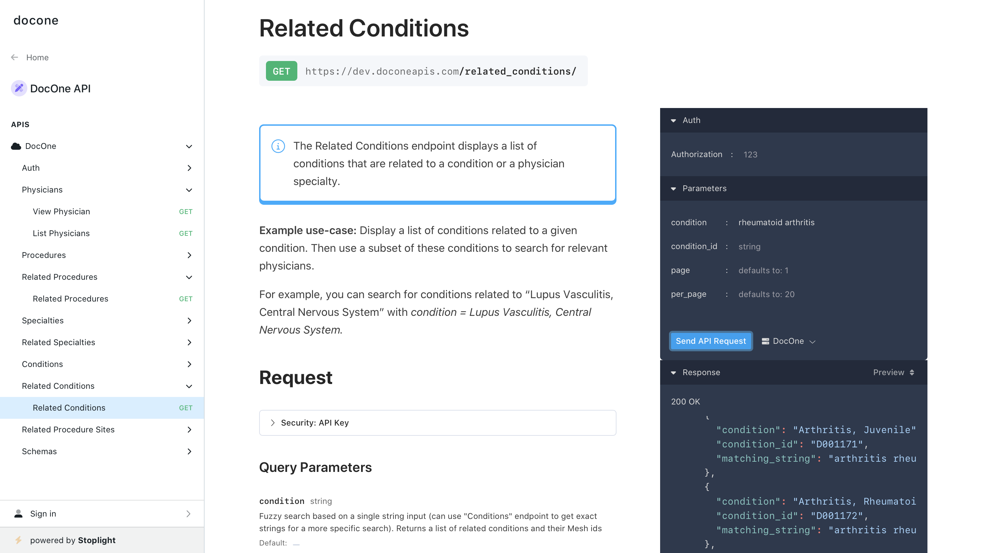Click the condition_id parameter input

(x=827, y=246)
